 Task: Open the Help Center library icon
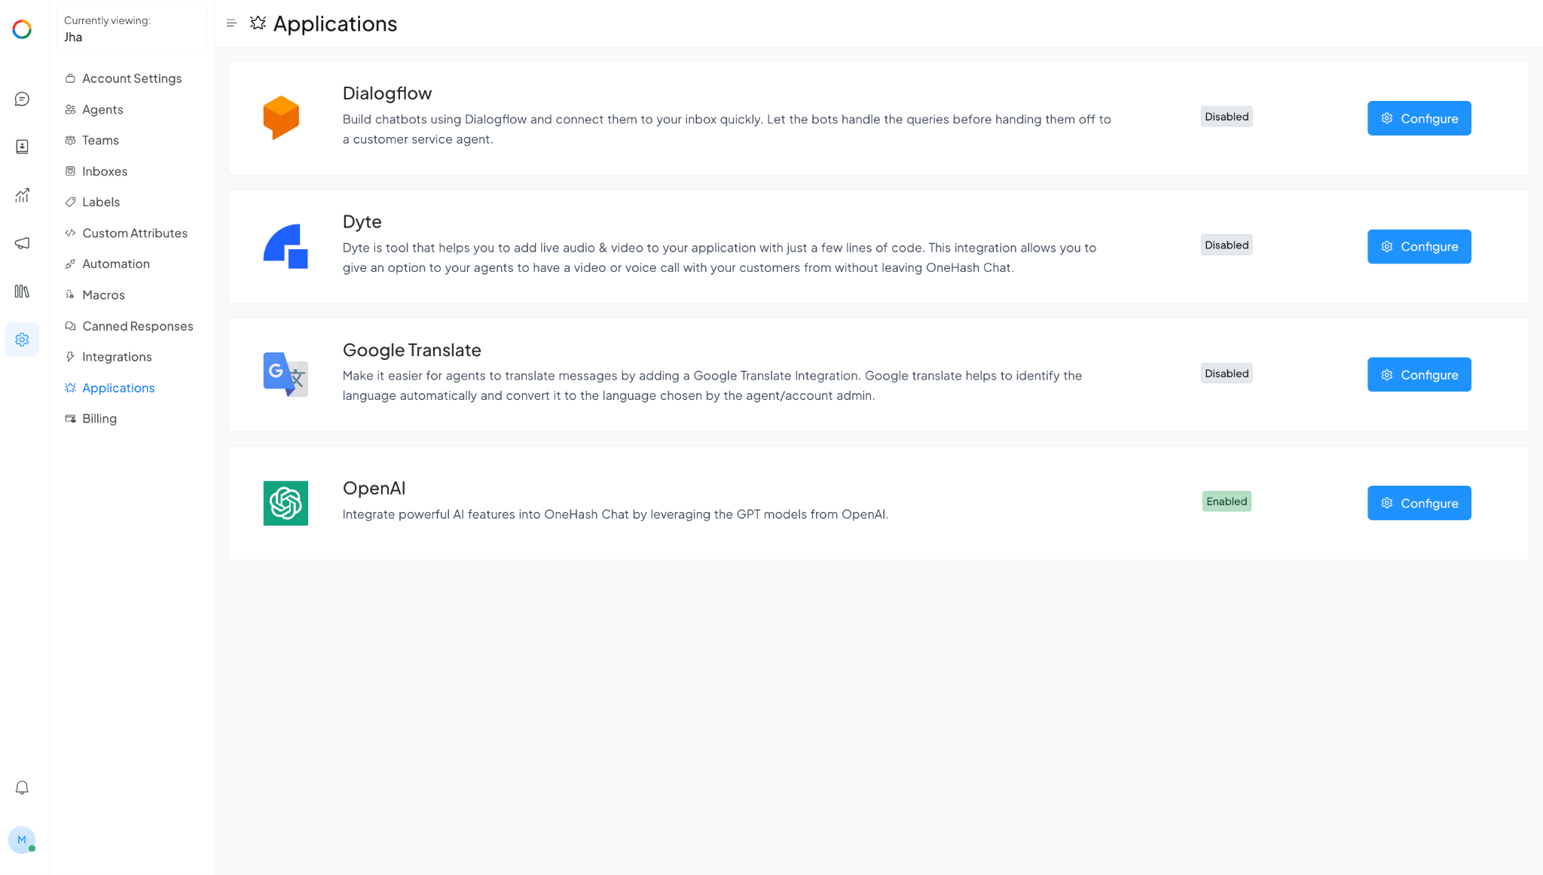22,291
